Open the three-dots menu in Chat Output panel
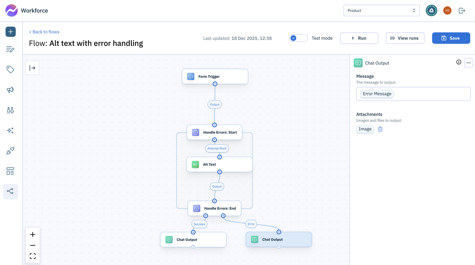 (468, 63)
